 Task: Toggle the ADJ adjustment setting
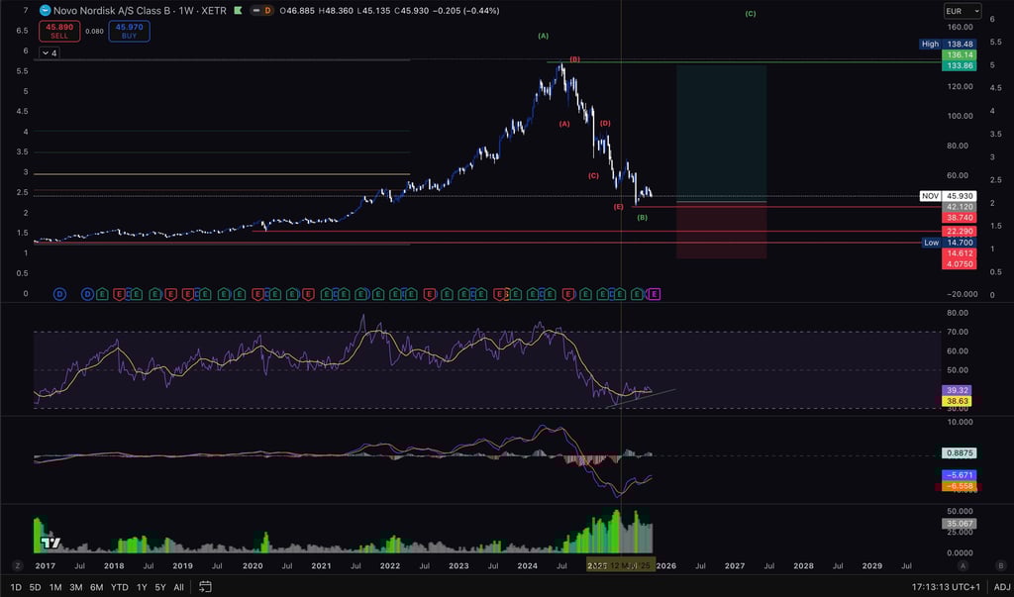tap(1002, 587)
